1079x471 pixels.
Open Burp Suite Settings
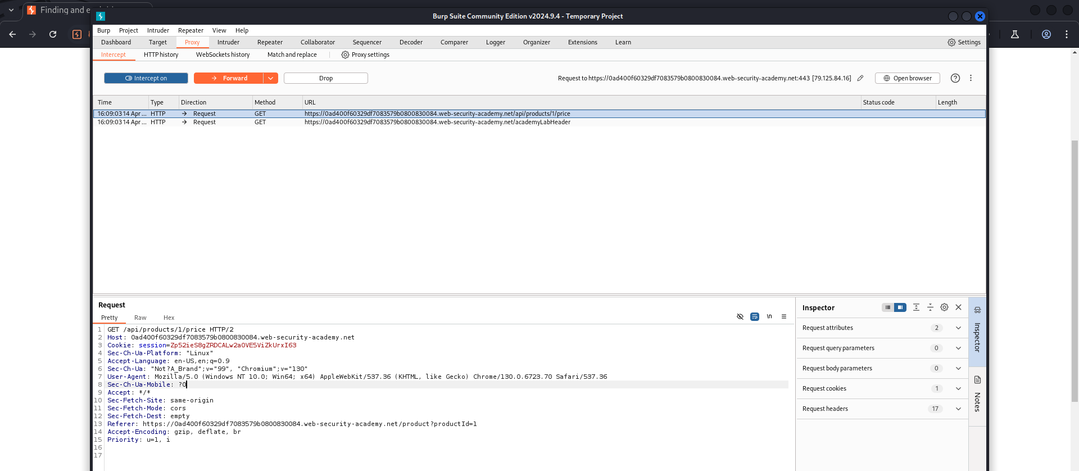(964, 42)
